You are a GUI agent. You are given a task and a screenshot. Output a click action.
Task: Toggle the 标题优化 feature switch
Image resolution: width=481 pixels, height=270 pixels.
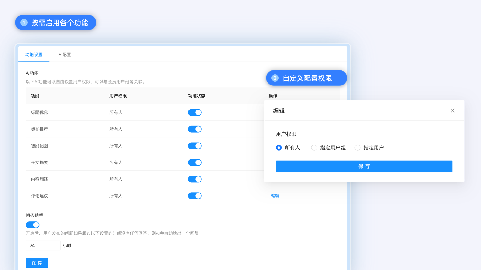(195, 112)
